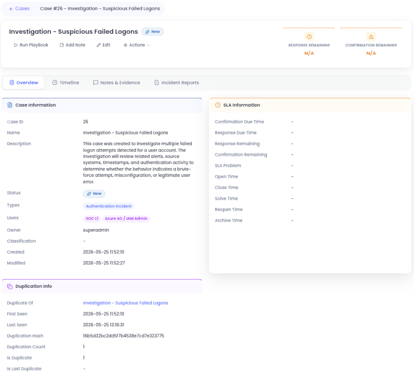The width and height of the screenshot is (414, 376).
Task: Open the Duplicate Of case link
Action: (x=125, y=303)
